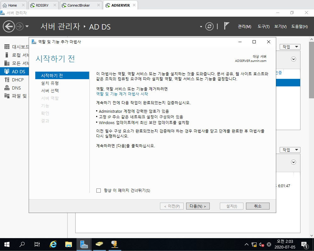Screen dimensions: 314x251
Task: Click the Server Manager forward arrow button
Action: coord(20,26)
